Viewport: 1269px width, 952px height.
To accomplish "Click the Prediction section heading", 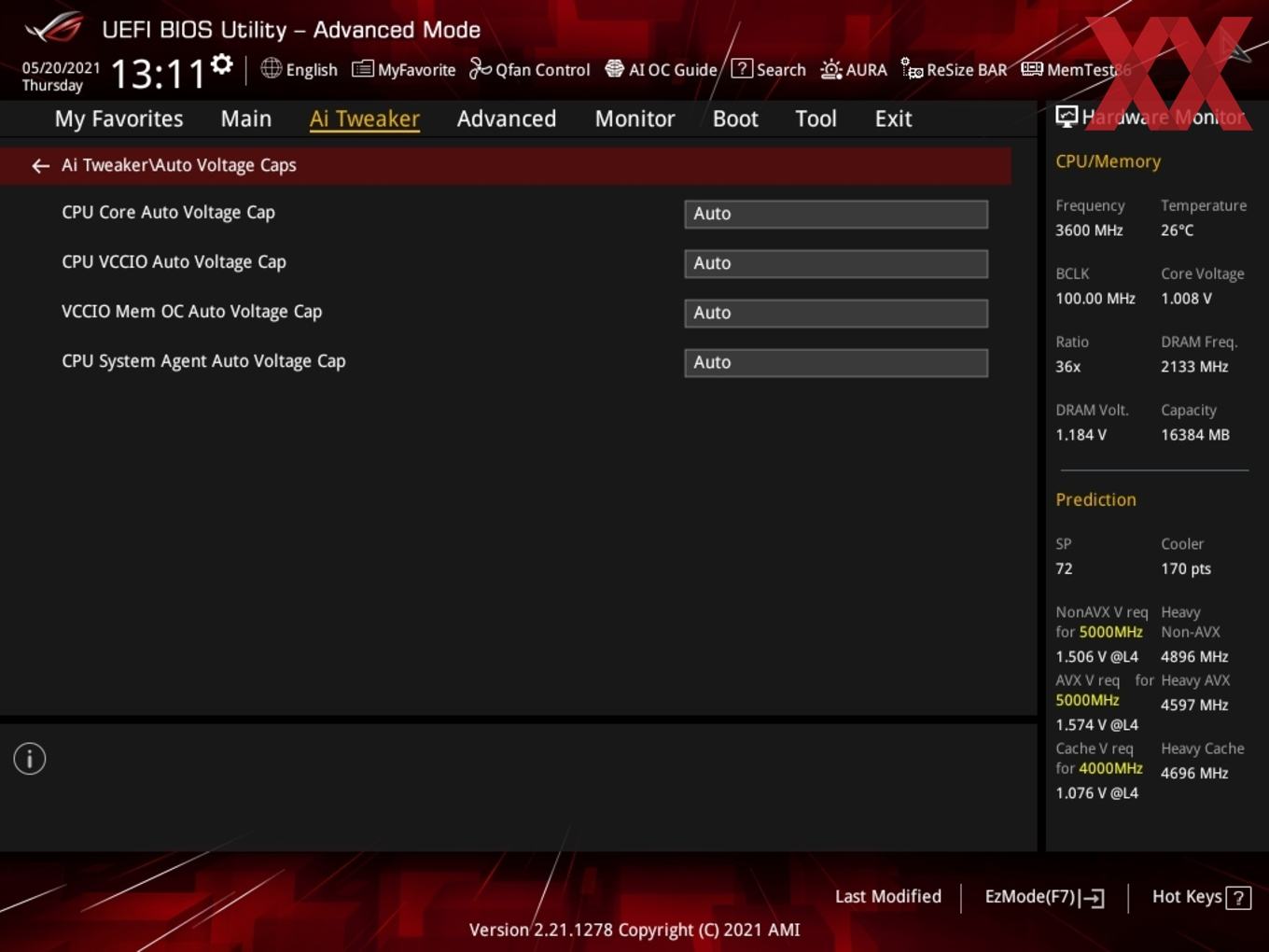I will point(1095,499).
